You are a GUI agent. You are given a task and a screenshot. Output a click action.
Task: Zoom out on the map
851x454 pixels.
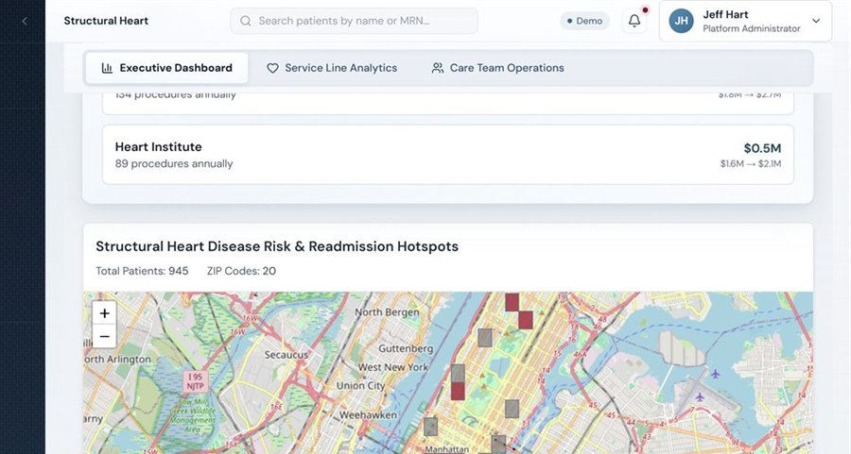coord(104,336)
